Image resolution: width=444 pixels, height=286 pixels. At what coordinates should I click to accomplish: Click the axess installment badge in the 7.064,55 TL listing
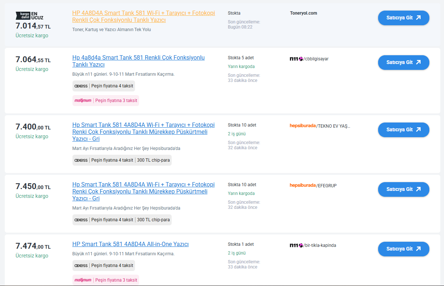pos(104,86)
